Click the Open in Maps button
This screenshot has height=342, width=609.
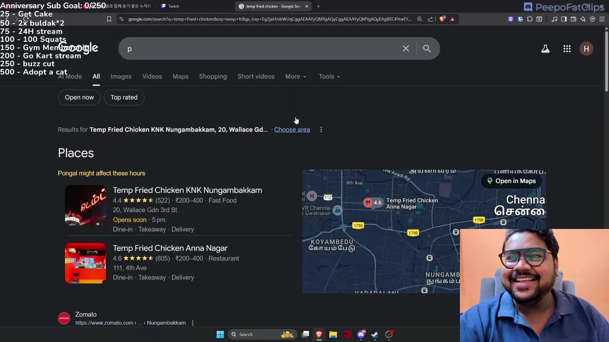coord(511,181)
